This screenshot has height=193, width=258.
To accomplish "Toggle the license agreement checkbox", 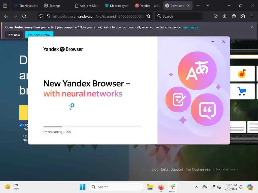I will click(x=21, y=125).
